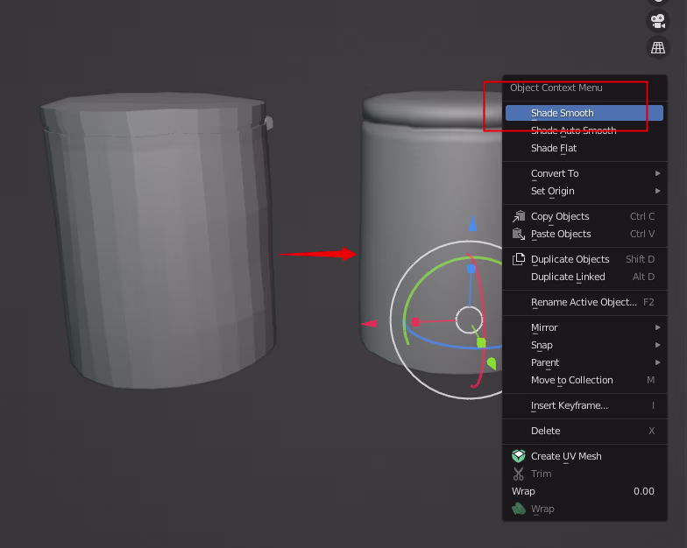
Task: Open the Mirror submenu
Action: [584, 327]
